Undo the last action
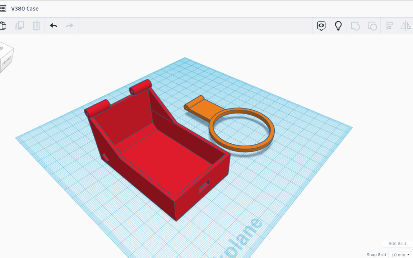Image resolution: width=413 pixels, height=258 pixels. point(54,26)
